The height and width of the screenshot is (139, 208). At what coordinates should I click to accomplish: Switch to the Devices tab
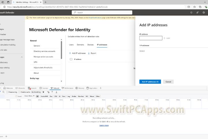click(90, 45)
